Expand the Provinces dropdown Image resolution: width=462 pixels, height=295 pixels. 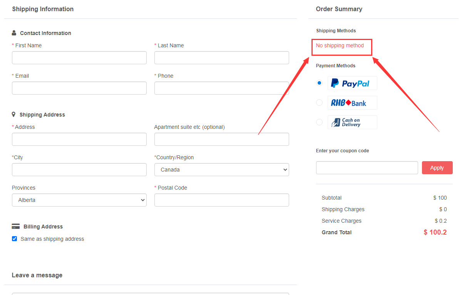coord(79,200)
